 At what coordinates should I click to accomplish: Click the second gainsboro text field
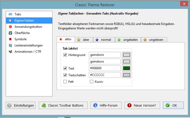click(105, 61)
